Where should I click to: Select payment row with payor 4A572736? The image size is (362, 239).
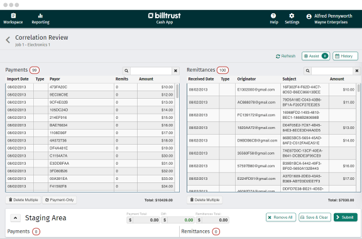click(90, 140)
